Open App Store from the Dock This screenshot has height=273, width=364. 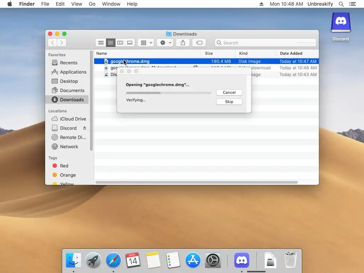tap(193, 260)
